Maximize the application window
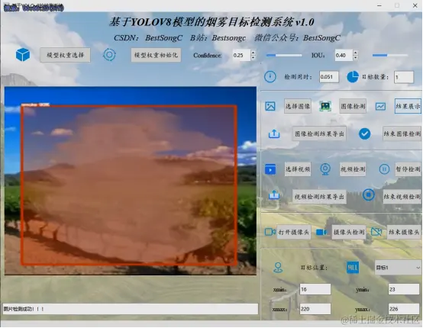Screen dimensions: 423x328 click(x=397, y=5)
